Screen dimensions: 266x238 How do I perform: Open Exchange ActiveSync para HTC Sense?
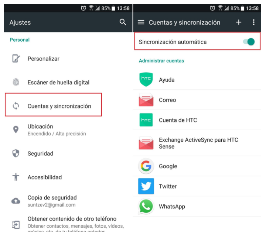[x=197, y=143]
